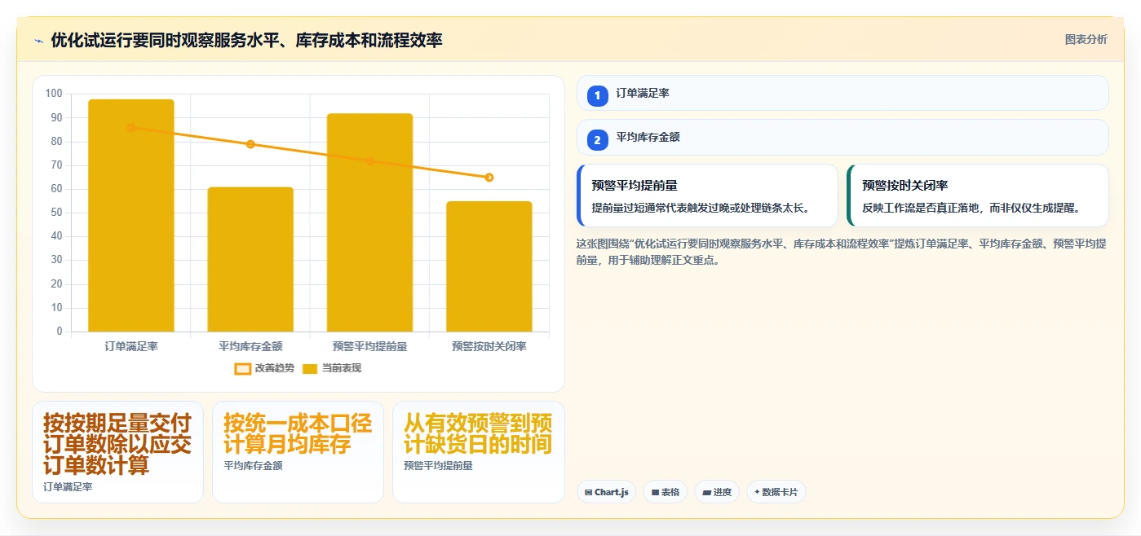This screenshot has width=1141, height=536.
Task: Click the 进度 tag chip
Action: (717, 492)
